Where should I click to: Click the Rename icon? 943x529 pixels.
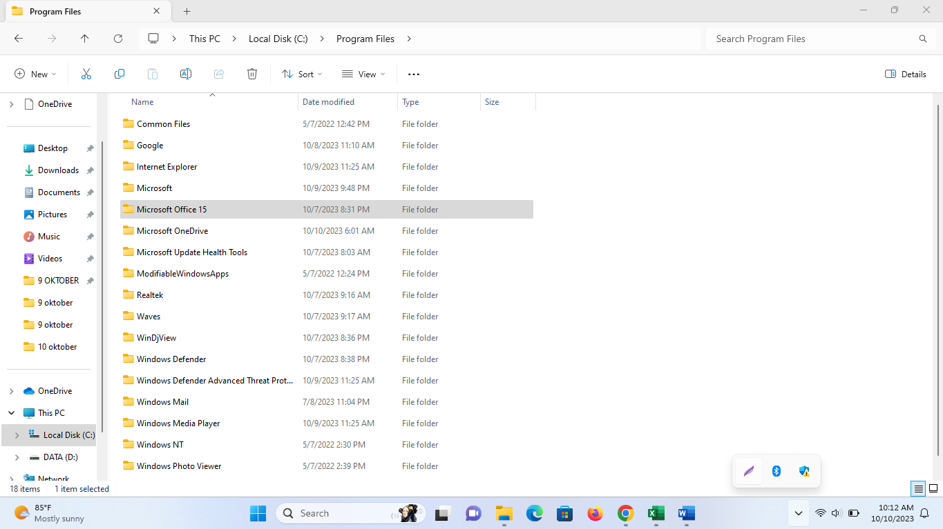[x=186, y=74]
